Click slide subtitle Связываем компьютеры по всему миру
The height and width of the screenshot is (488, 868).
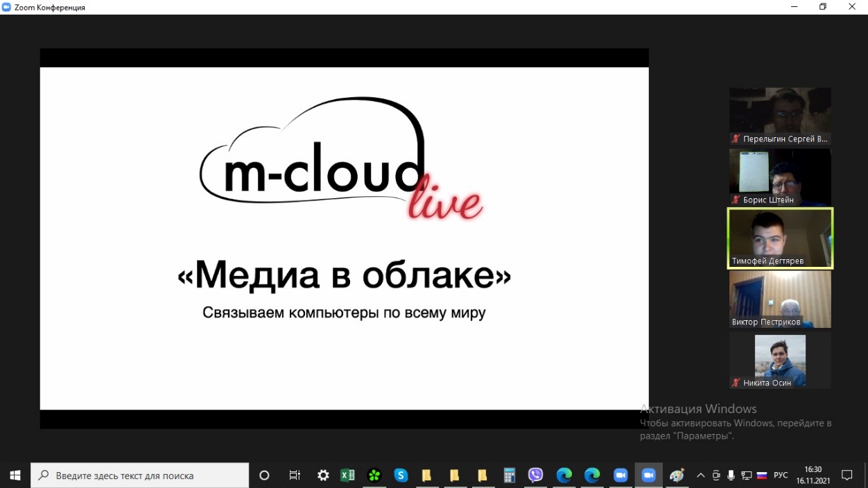[x=344, y=313]
